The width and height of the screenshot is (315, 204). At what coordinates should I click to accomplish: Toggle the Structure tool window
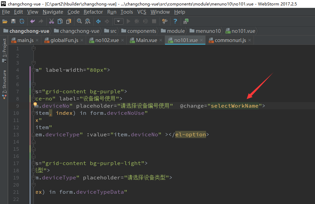[4, 80]
